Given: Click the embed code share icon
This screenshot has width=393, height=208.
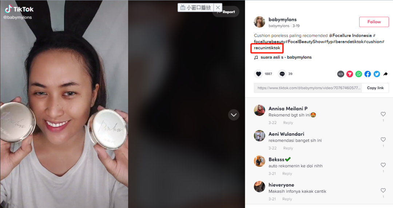Looking at the screenshot, I should 341,74.
